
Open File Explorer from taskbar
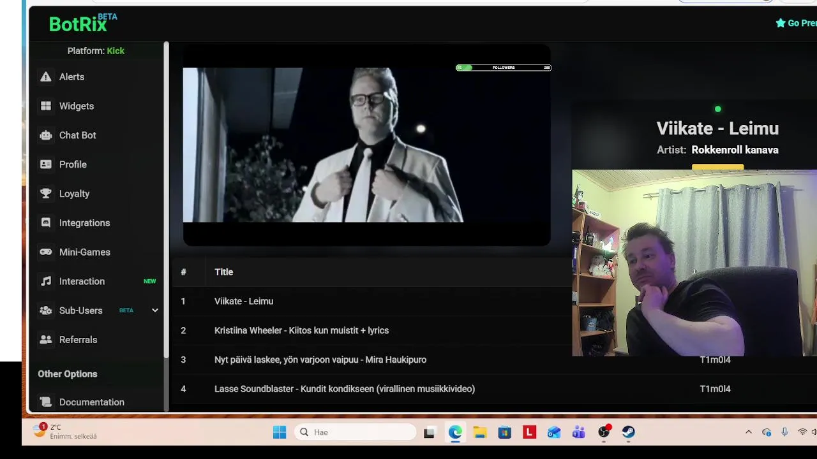480,432
